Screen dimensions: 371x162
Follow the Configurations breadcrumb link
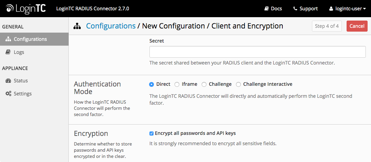point(111,26)
